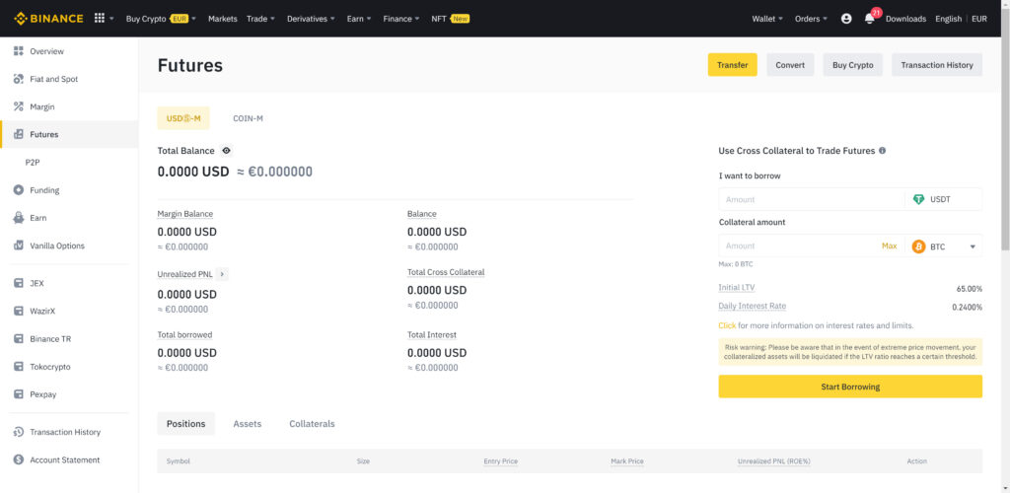Hide the Total Balance with eye icon
Image resolution: width=1010 pixels, height=493 pixels.
[x=226, y=151]
